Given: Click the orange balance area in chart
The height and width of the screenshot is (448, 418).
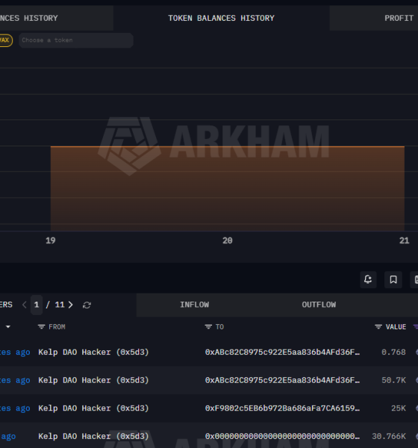Looking at the screenshot, I should pyautogui.click(x=228, y=189).
